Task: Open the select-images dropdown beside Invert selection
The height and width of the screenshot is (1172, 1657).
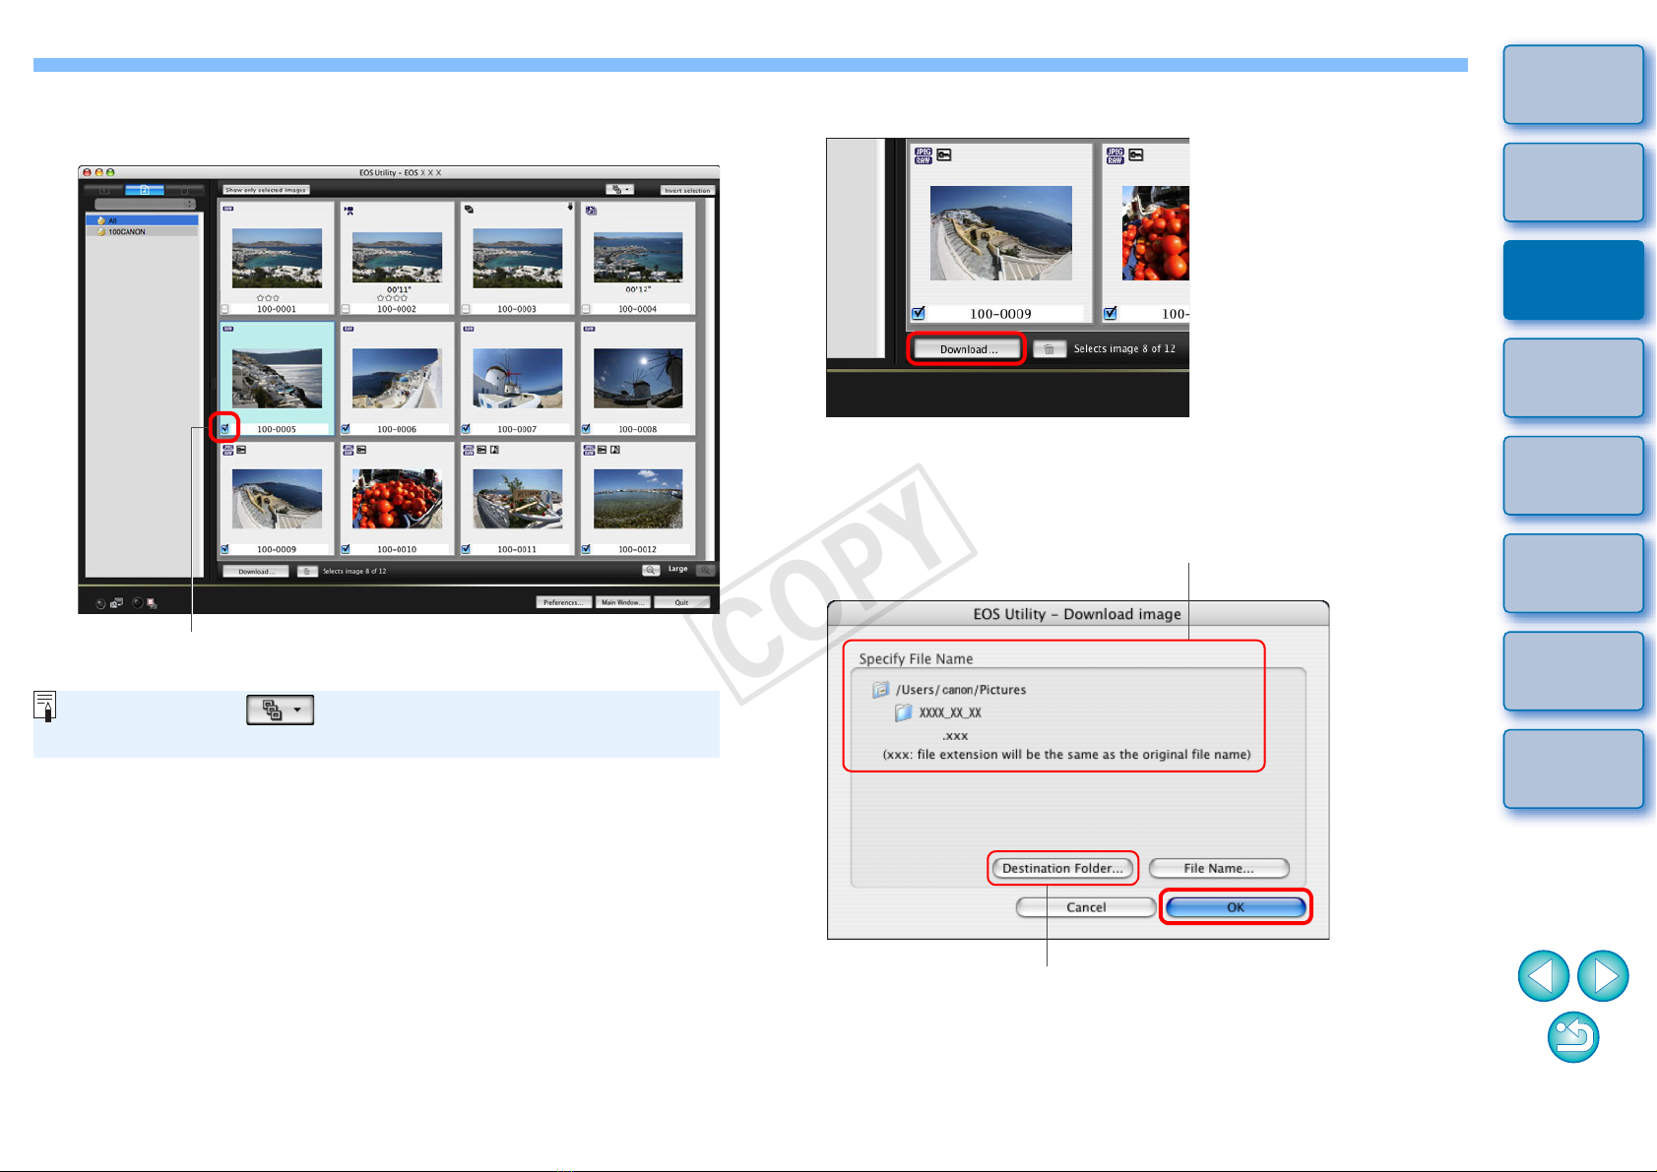Action: pyautogui.click(x=619, y=190)
